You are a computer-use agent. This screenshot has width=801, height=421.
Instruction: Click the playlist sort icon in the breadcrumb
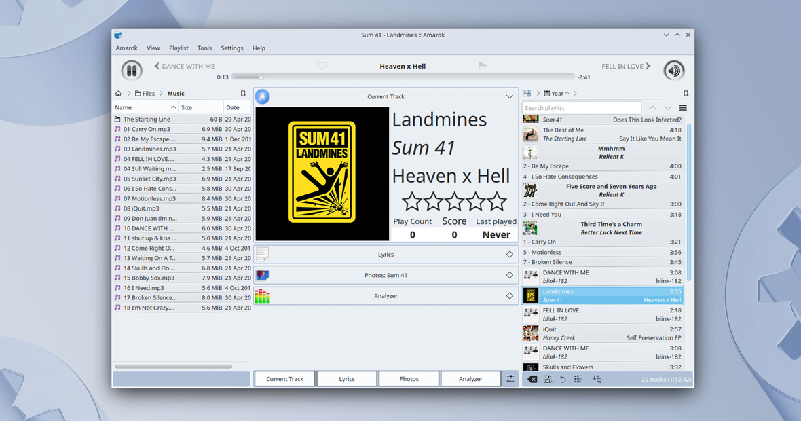[527, 94]
